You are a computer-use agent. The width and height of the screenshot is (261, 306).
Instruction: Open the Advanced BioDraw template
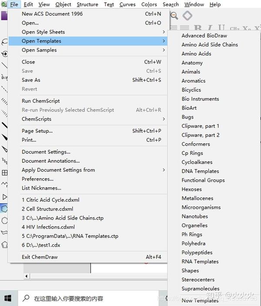coord(214,36)
